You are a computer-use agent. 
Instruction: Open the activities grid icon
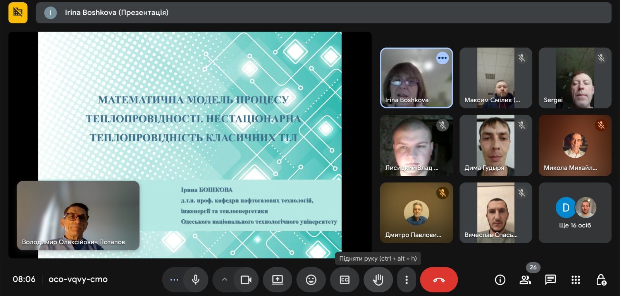(575, 280)
